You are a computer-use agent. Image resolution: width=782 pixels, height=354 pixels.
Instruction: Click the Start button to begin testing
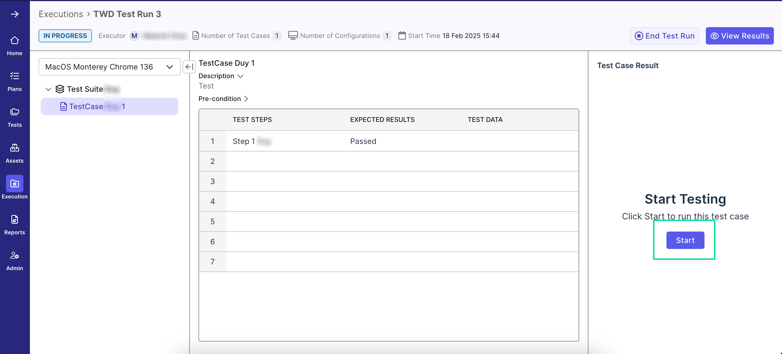click(x=685, y=240)
